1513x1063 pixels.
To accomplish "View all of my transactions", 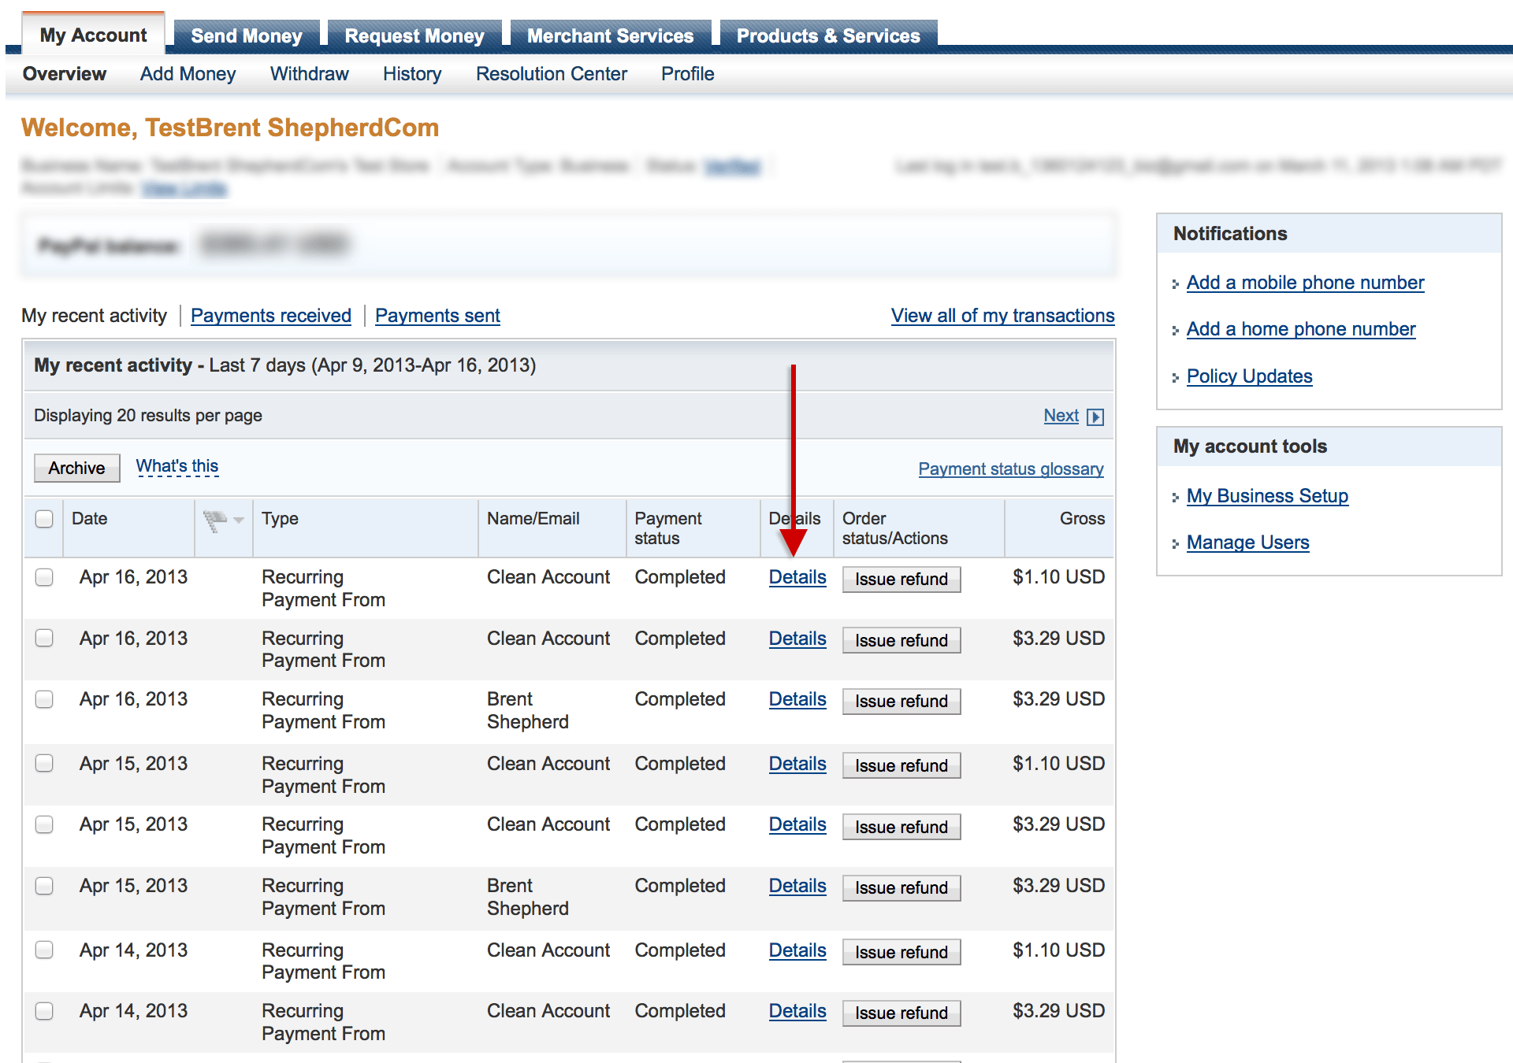I will coord(1002,316).
